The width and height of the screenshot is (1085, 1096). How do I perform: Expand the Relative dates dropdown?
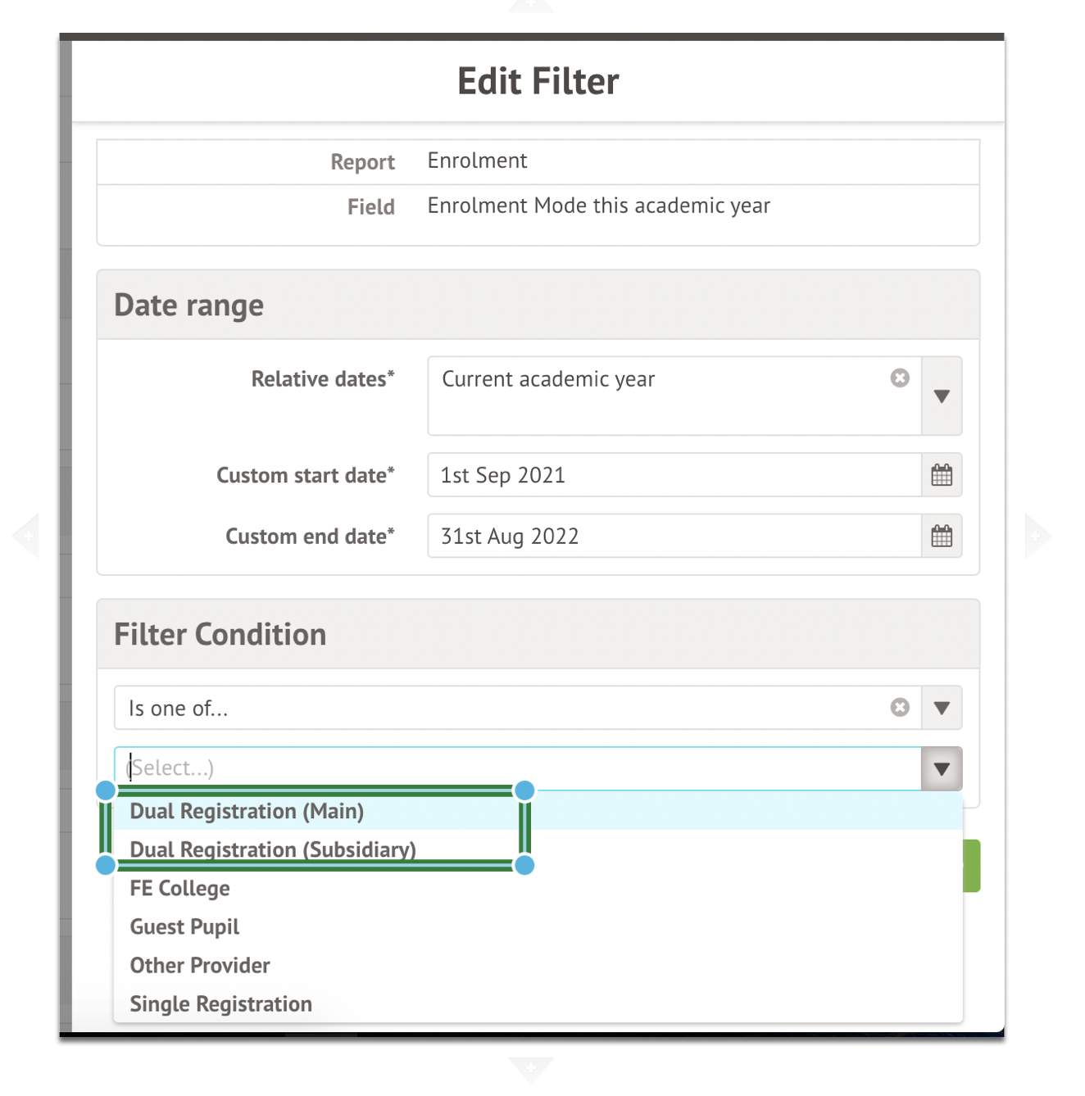point(942,396)
